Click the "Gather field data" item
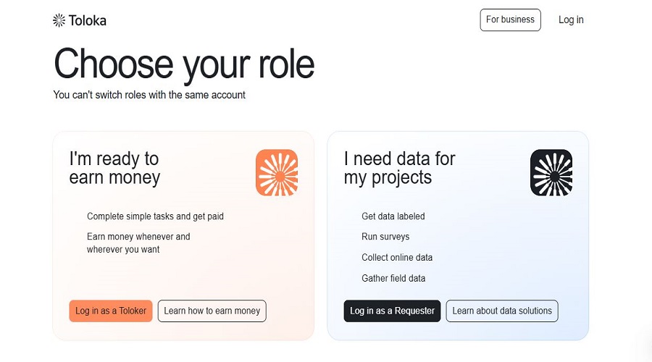 click(x=393, y=278)
